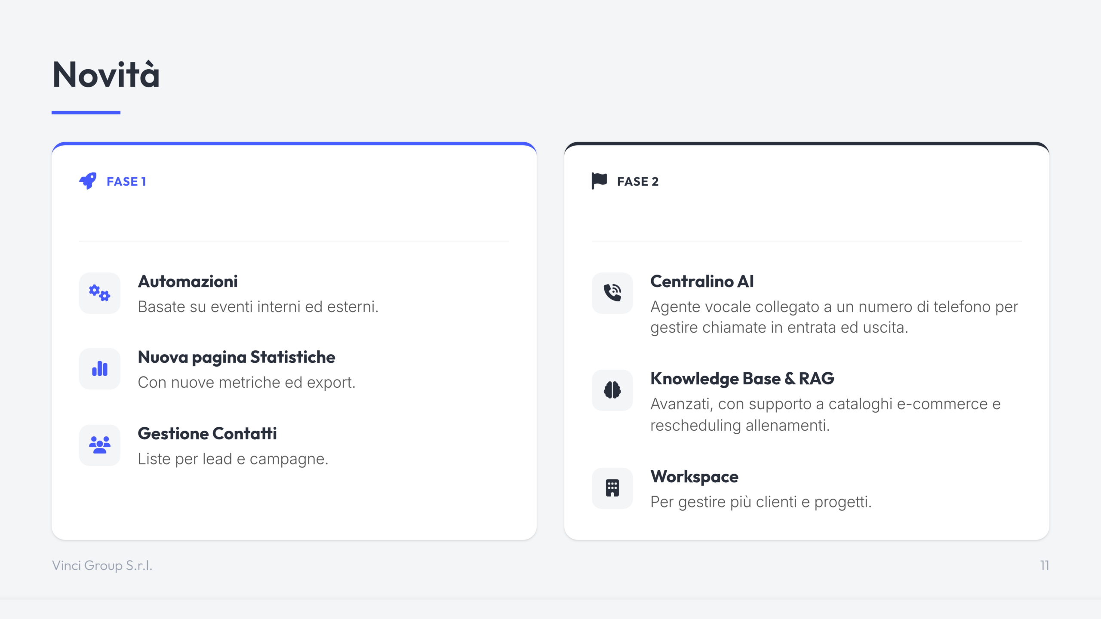This screenshot has height=619, width=1101.
Task: Click the phone icon for Centralino AI
Action: (x=612, y=293)
